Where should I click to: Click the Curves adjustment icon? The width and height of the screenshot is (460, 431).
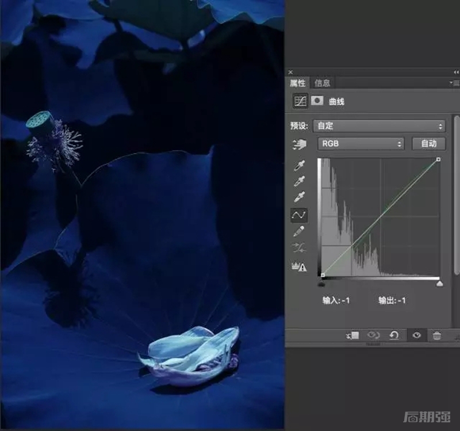coord(300,101)
